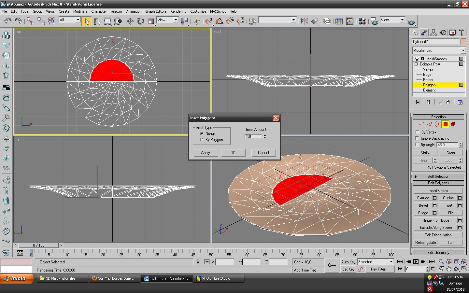The image size is (469, 293).
Task: Open the All selection filter dropdown
Action: [x=70, y=20]
